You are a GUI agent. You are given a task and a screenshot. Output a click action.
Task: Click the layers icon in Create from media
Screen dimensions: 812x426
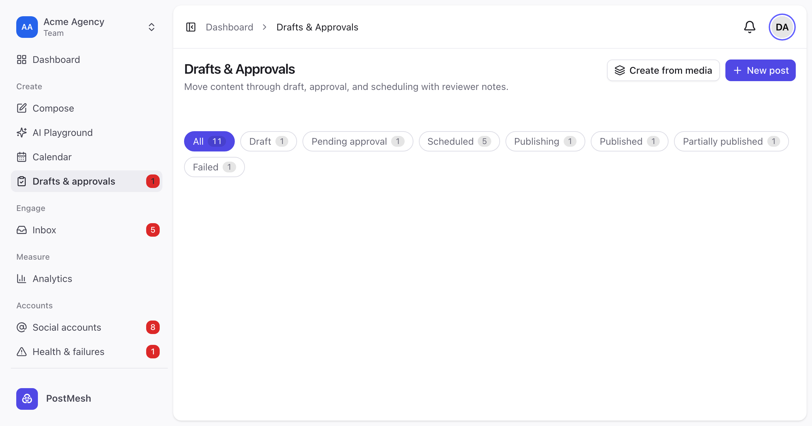(x=620, y=70)
